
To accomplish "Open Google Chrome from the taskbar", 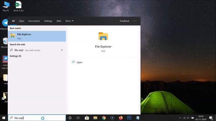I will click(x=104, y=118).
